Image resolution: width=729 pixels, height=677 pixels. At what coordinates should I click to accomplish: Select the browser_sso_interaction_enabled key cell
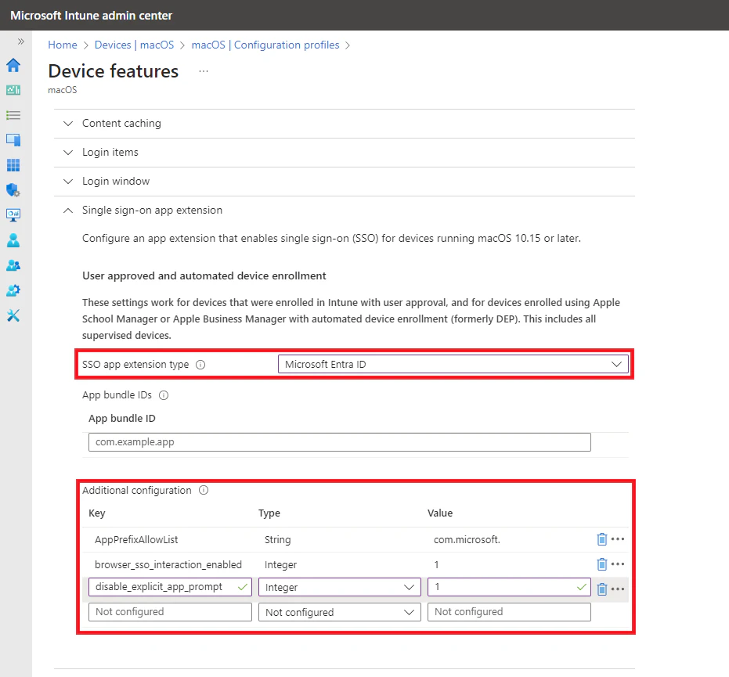[x=168, y=565]
